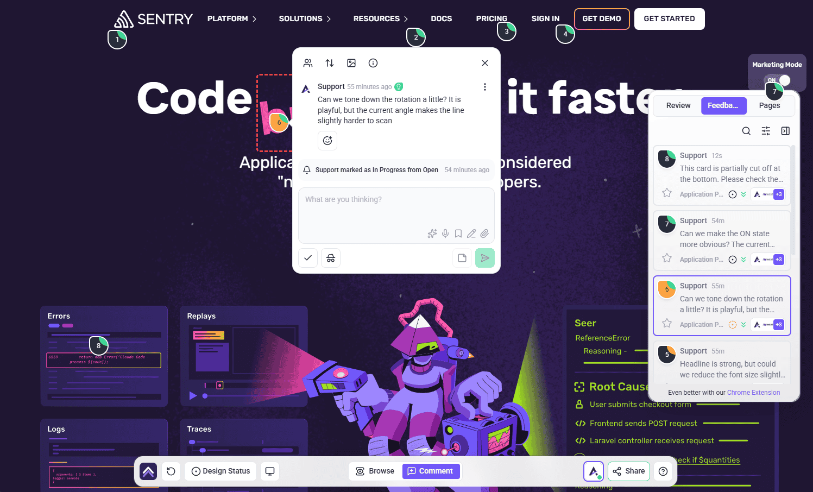Click the desktop viewport icon in toolbar
Screen dimensions: 813x492
click(270, 471)
